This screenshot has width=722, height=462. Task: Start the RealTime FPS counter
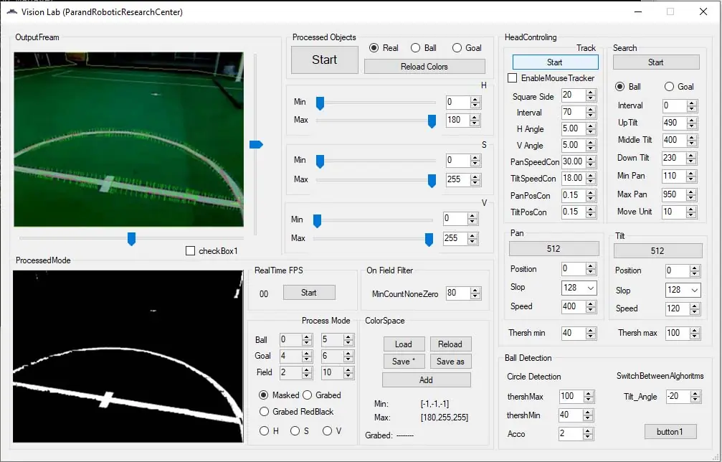pos(309,293)
